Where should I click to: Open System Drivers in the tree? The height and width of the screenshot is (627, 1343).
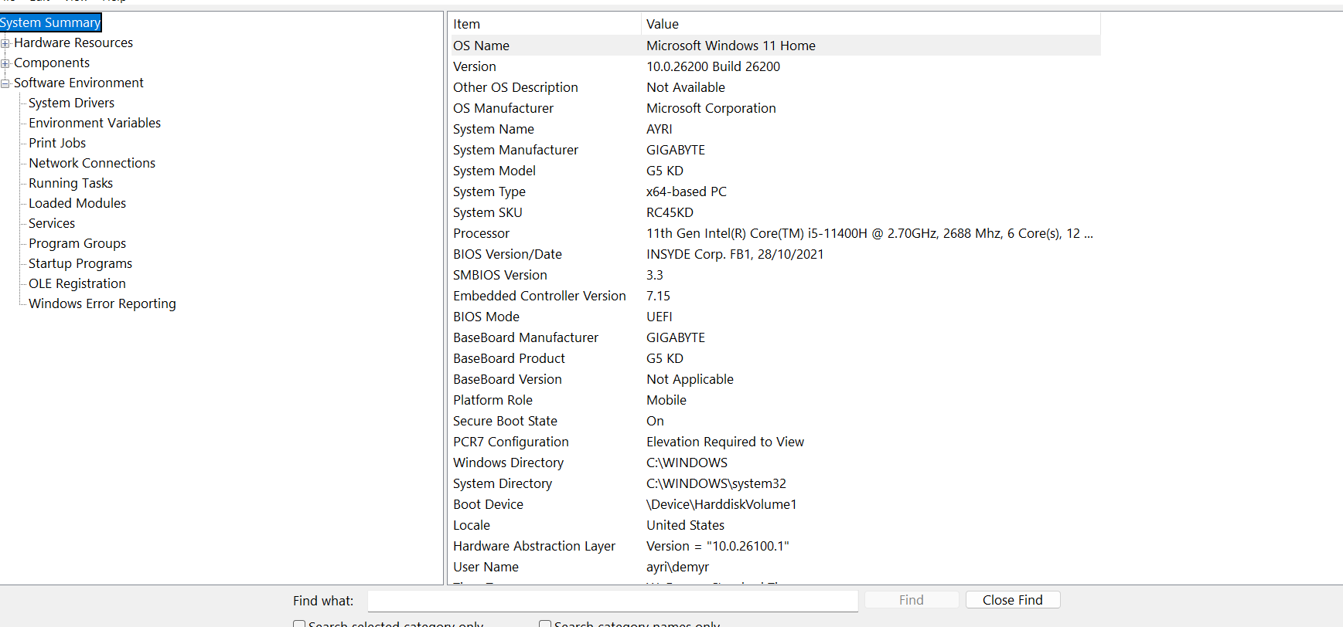[x=71, y=103]
